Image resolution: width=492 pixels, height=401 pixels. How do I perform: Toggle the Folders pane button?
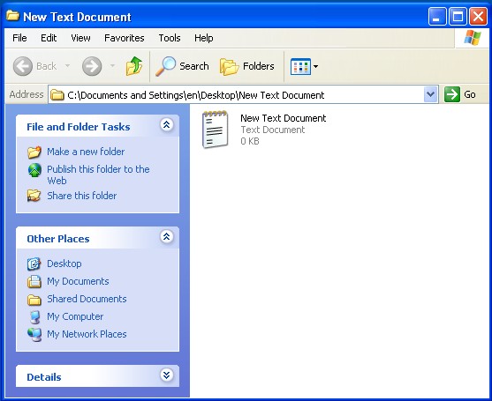247,66
